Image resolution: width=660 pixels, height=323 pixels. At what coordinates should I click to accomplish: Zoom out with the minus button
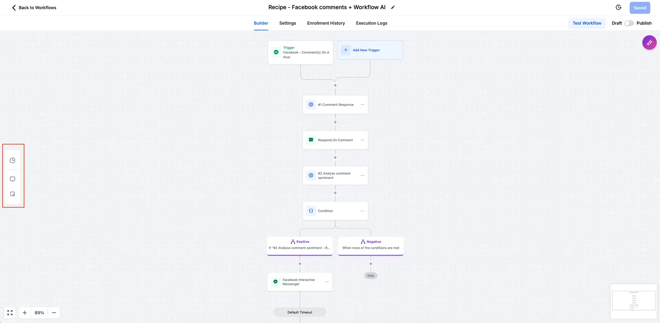tap(54, 313)
